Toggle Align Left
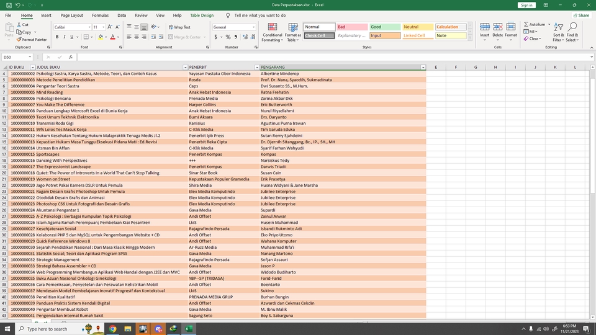 tap(129, 37)
